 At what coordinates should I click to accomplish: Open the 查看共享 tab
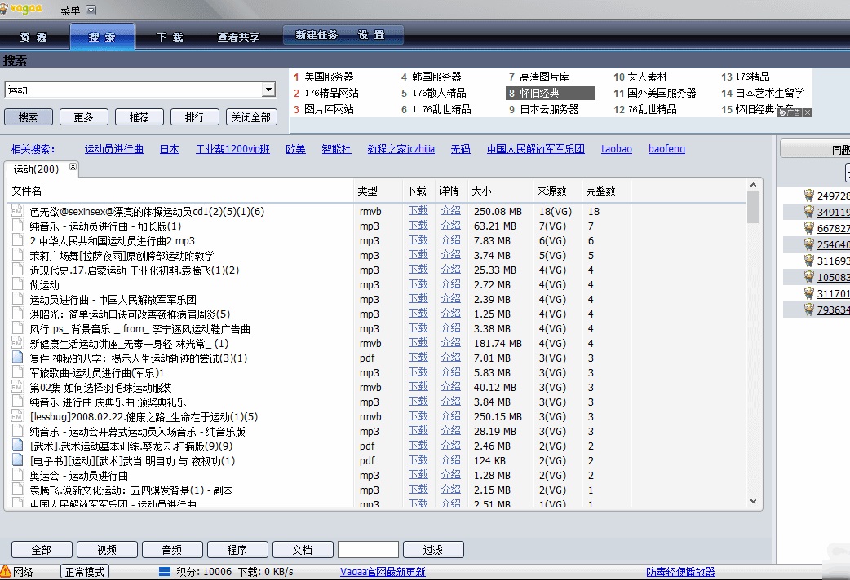[238, 37]
